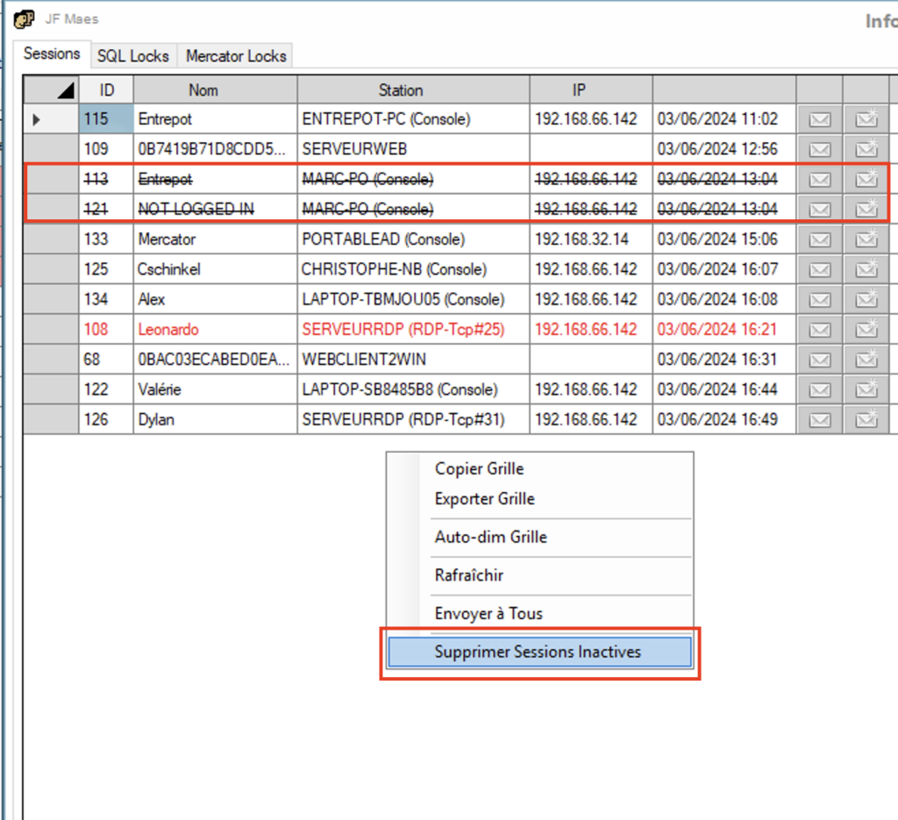Click the Auto-dim Grille menu item
Screen dimensions: 898x820
point(490,537)
